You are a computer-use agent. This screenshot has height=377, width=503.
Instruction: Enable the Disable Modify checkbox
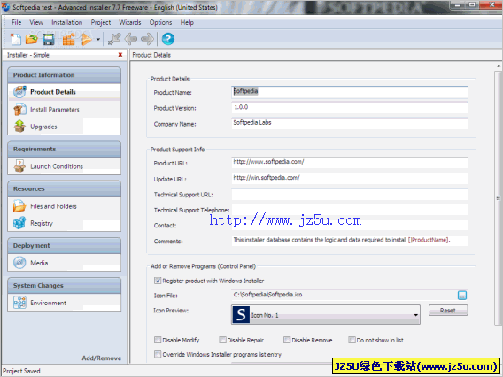point(158,340)
